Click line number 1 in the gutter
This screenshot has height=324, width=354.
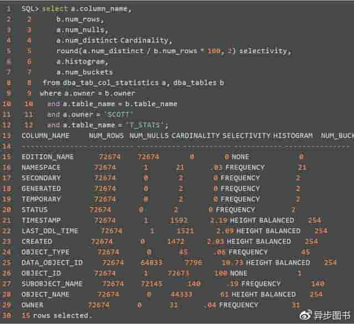click(x=8, y=9)
